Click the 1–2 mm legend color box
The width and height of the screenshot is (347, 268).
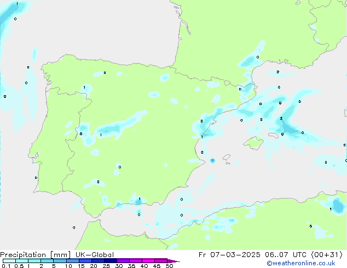coord(34,261)
